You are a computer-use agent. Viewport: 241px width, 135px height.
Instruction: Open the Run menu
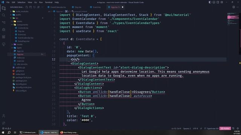coord(41,2)
